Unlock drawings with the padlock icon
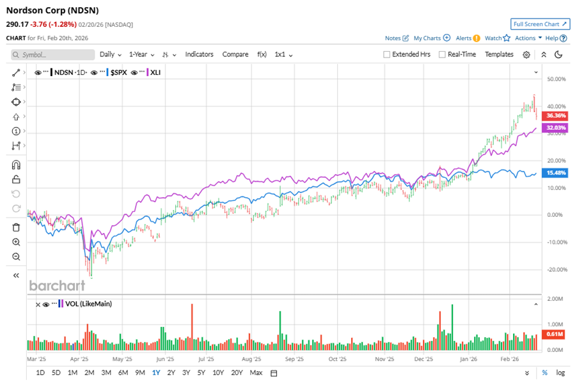Image resolution: width=577 pixels, height=389 pixels. [15, 179]
